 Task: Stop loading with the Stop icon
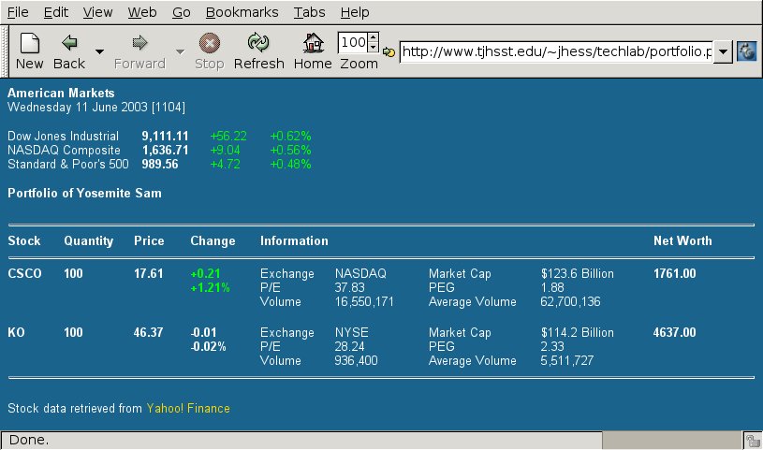210,43
